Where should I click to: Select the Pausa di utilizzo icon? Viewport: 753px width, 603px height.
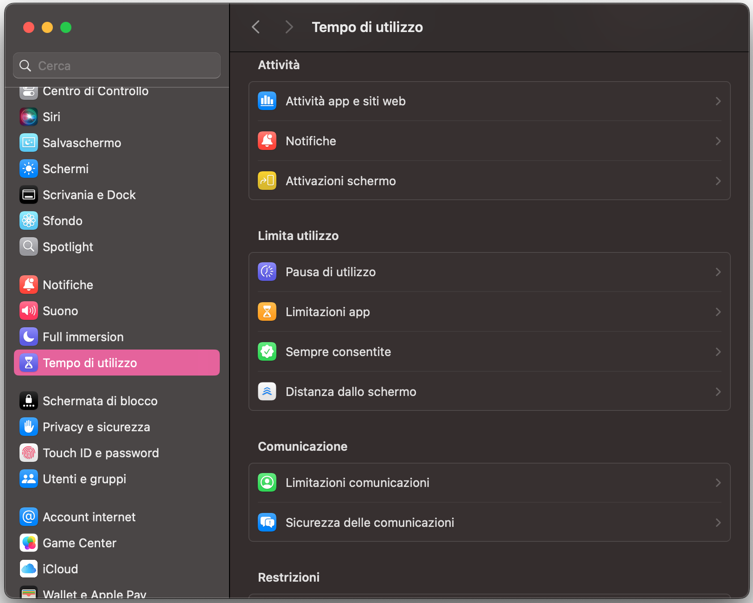267,272
